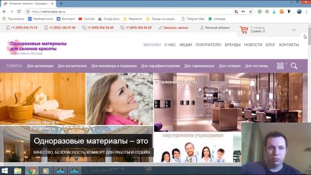Image resolution: width=311 pixels, height=175 pixels.
Task: Open НОВОСТИ menu item
Action: 253,45
